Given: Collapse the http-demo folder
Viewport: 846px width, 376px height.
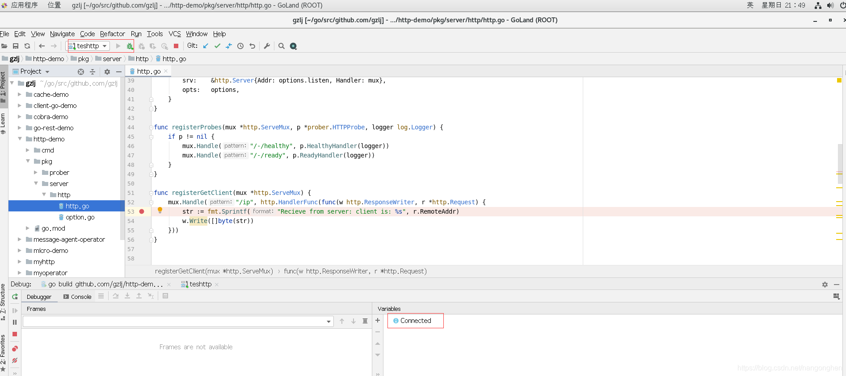Looking at the screenshot, I should click(20, 139).
